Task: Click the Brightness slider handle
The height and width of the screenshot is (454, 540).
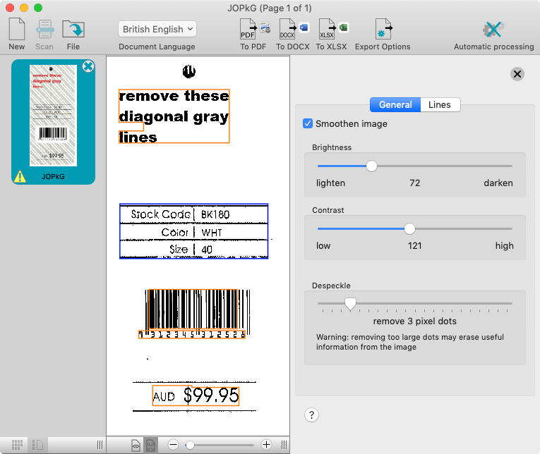Action: (371, 166)
